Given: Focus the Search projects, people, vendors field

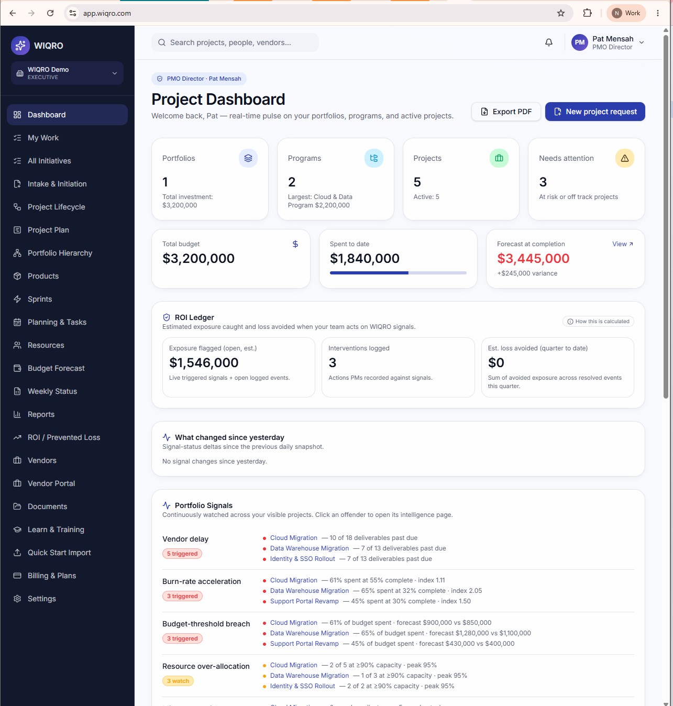Looking at the screenshot, I should [235, 42].
